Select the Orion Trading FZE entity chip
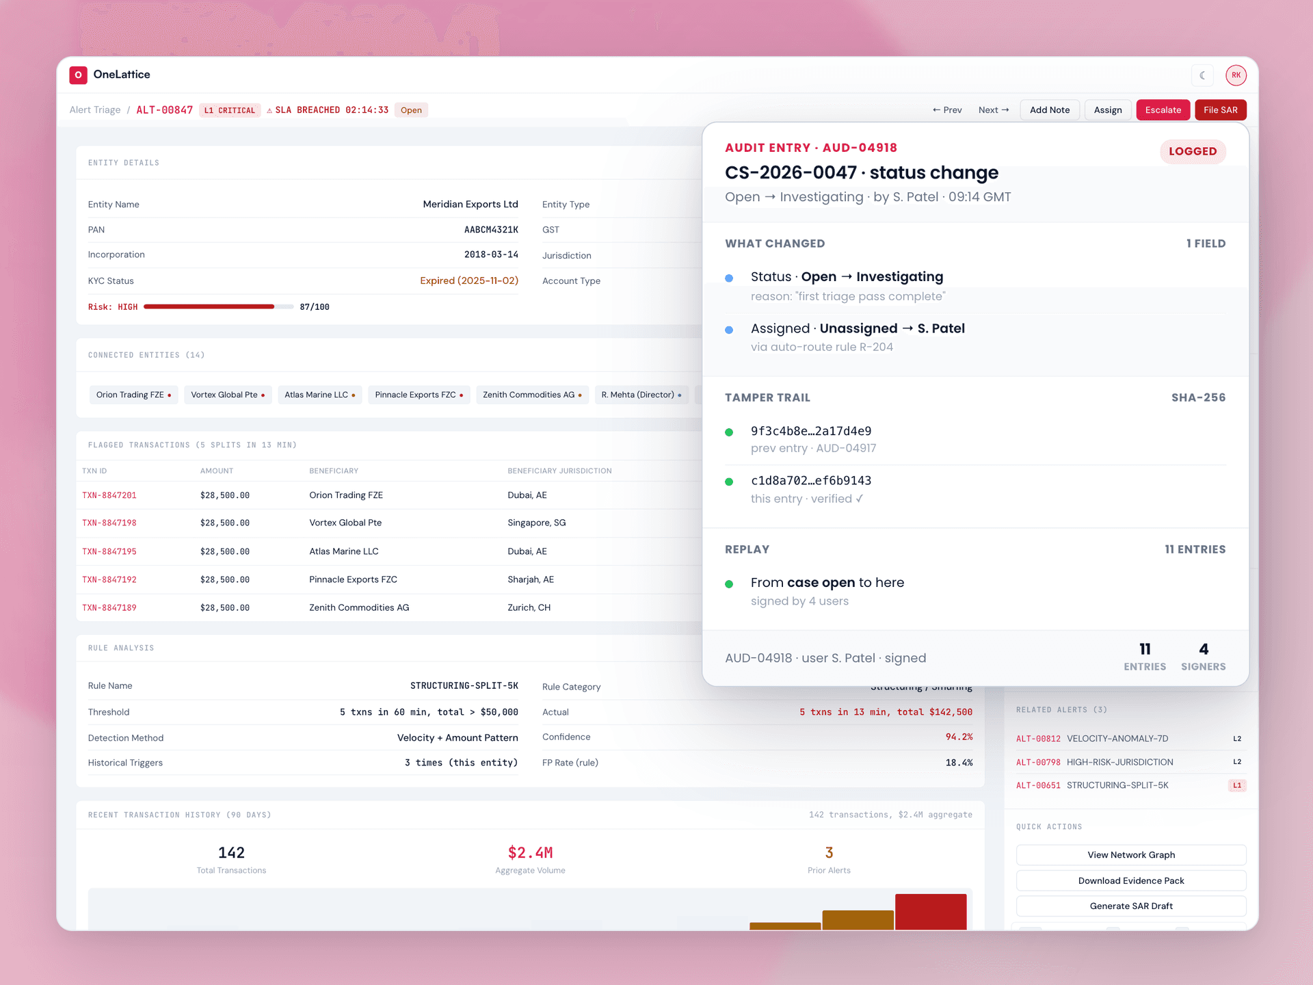1313x985 pixels. (133, 395)
